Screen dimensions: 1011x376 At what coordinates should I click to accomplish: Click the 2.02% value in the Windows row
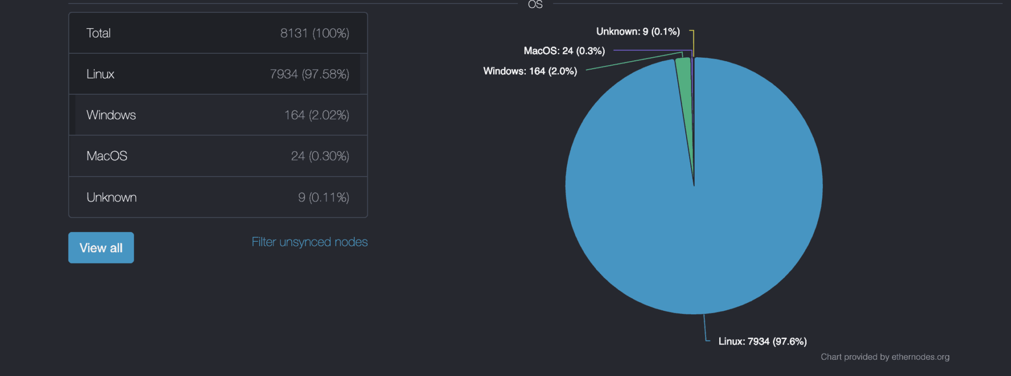(329, 114)
